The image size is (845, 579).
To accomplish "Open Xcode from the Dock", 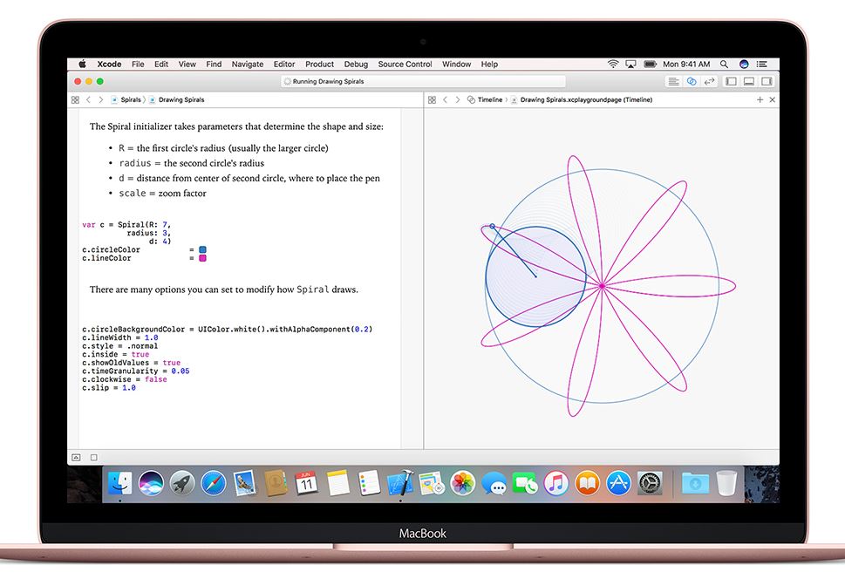I will 402,483.
